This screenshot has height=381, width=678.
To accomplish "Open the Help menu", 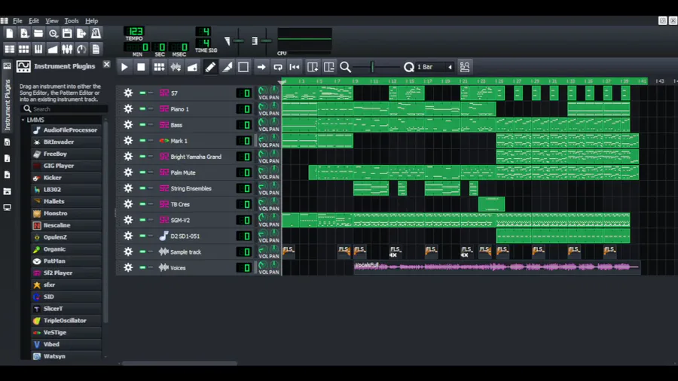I will click(x=91, y=21).
